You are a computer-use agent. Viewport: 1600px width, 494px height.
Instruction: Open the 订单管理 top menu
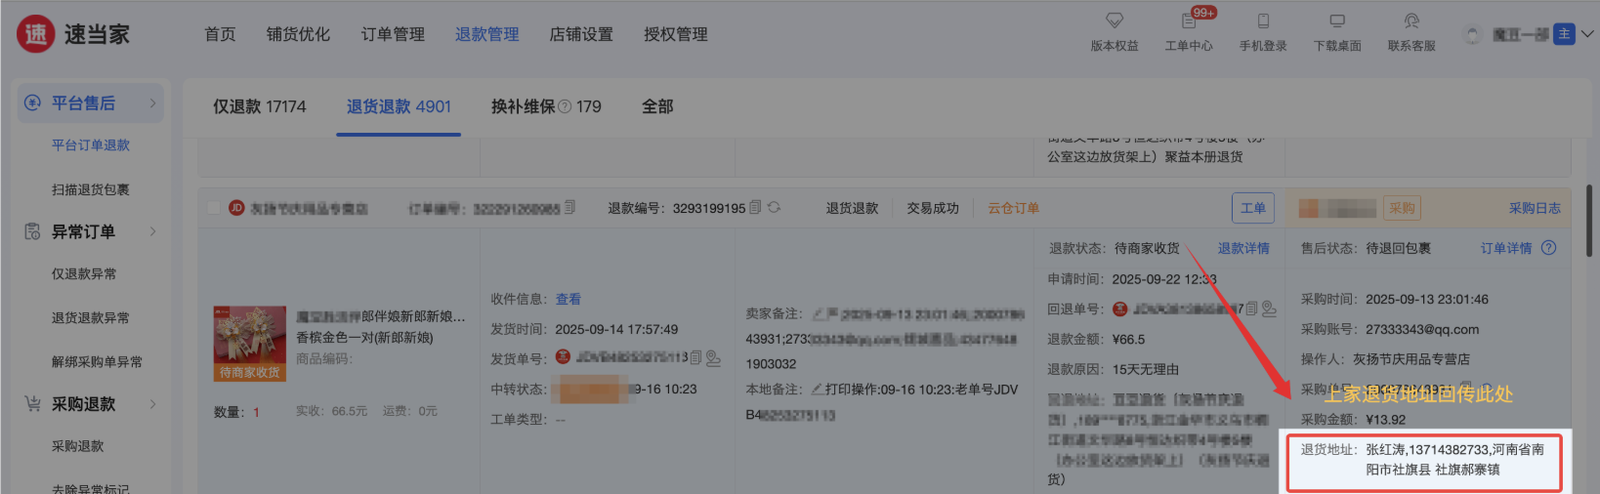pos(393,34)
